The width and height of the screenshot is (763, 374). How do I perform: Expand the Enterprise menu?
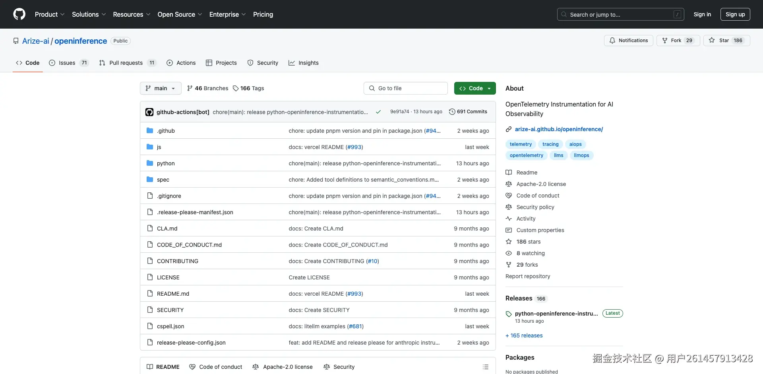coord(228,14)
